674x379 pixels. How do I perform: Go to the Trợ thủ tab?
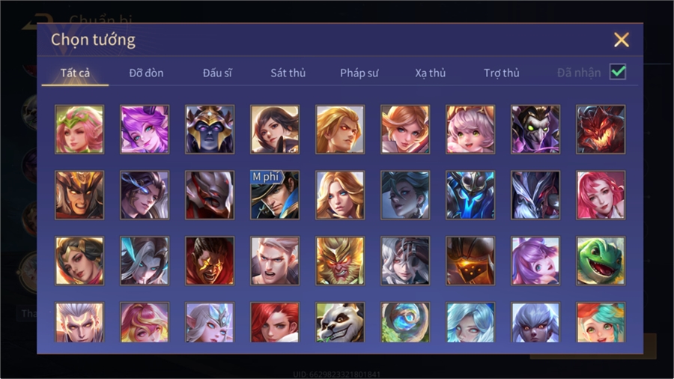click(502, 73)
